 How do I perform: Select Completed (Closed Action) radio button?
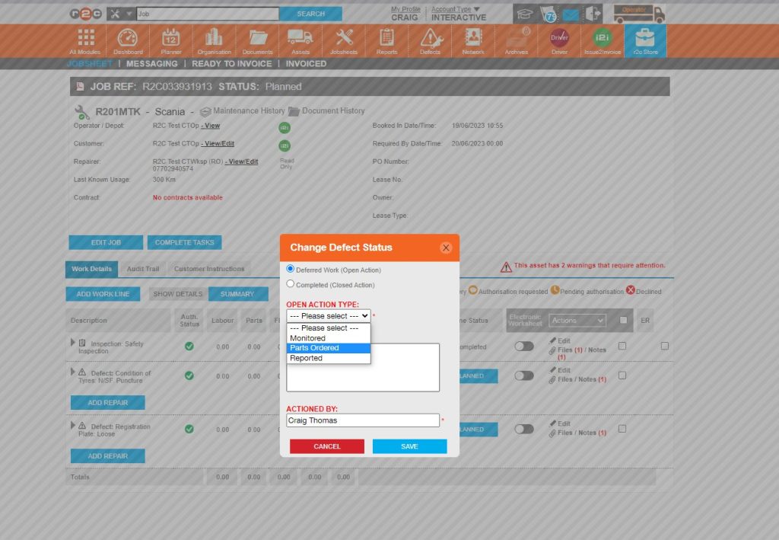pos(290,283)
